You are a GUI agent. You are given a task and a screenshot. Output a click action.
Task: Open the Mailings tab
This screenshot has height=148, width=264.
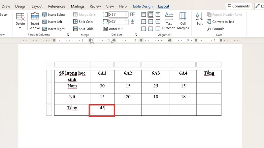(x=78, y=6)
